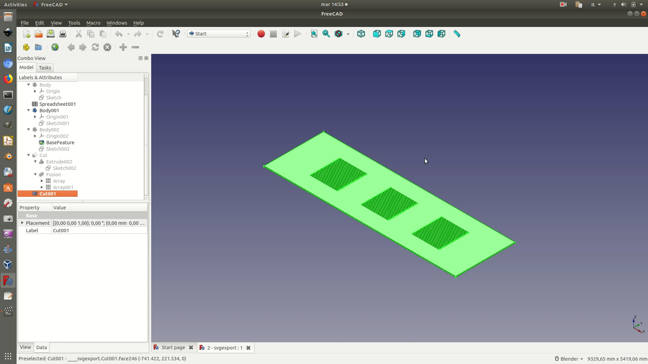Close the svgexport document tab

pos(248,348)
